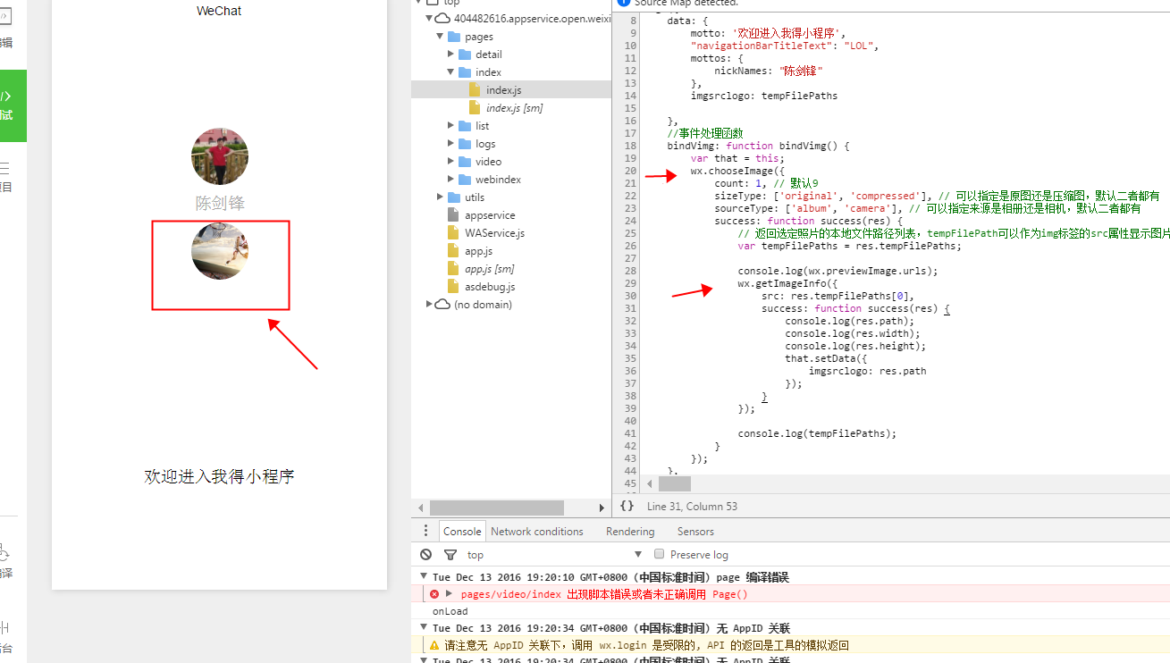Open app.js in the file tree
This screenshot has height=663, width=1170.
click(478, 251)
